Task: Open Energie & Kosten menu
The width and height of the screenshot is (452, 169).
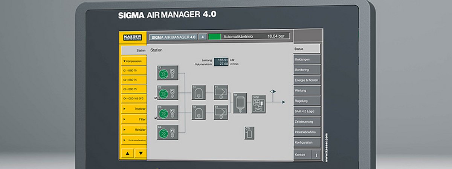Action: coord(307,80)
